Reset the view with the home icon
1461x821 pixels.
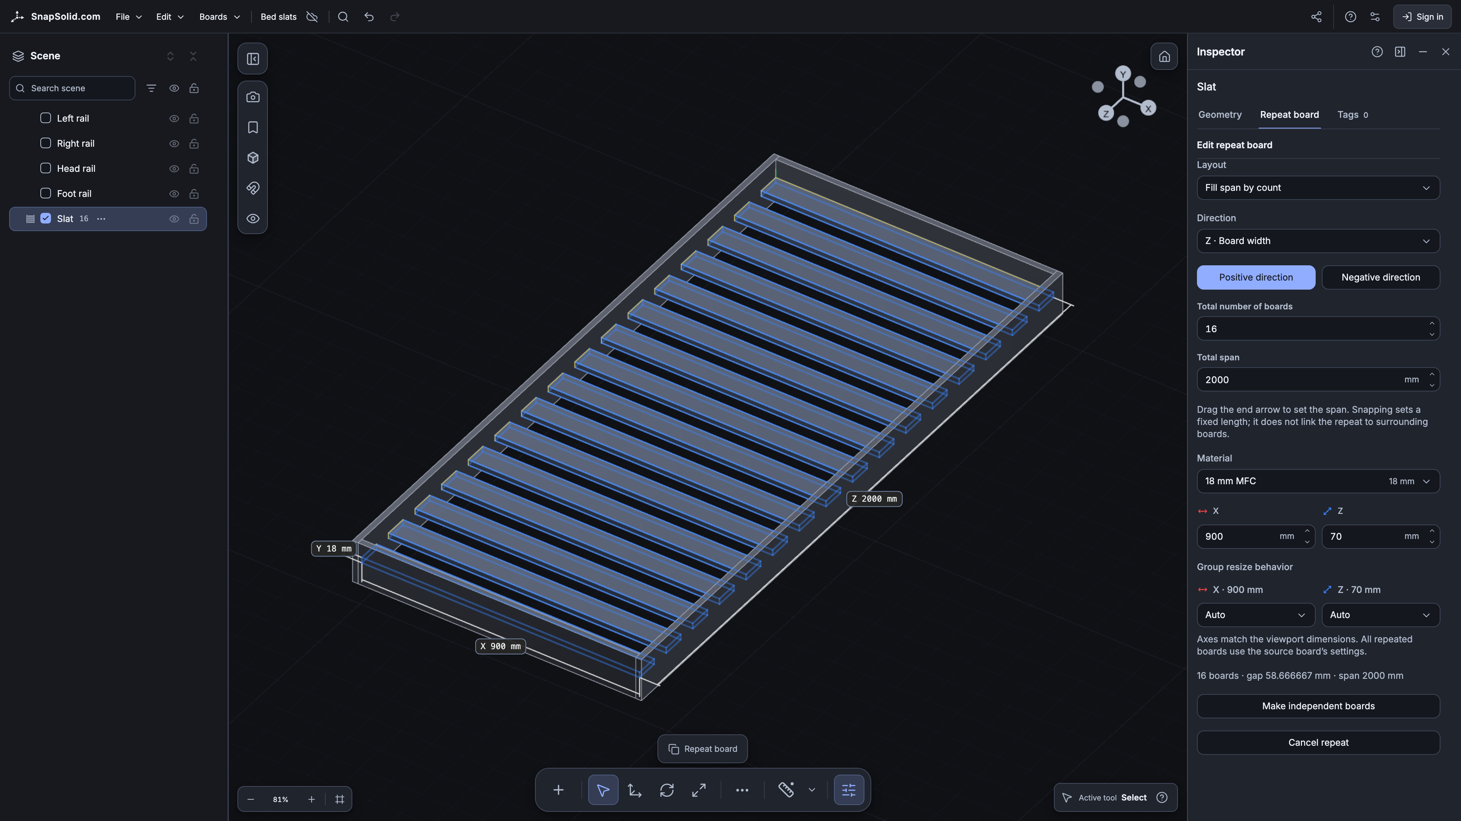(x=1164, y=57)
